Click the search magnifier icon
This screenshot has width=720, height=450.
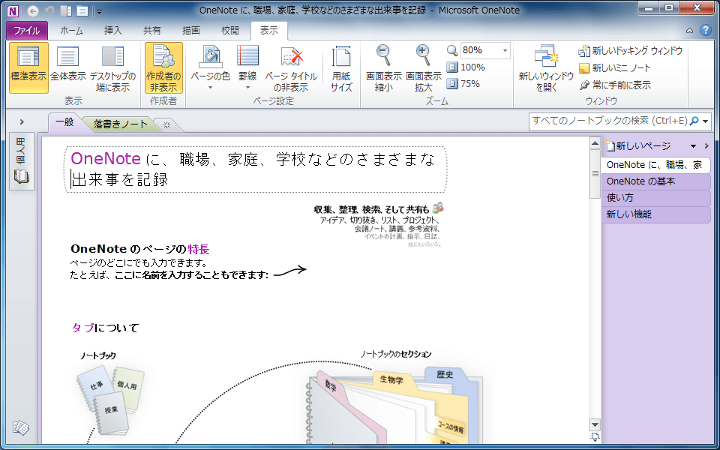click(694, 121)
